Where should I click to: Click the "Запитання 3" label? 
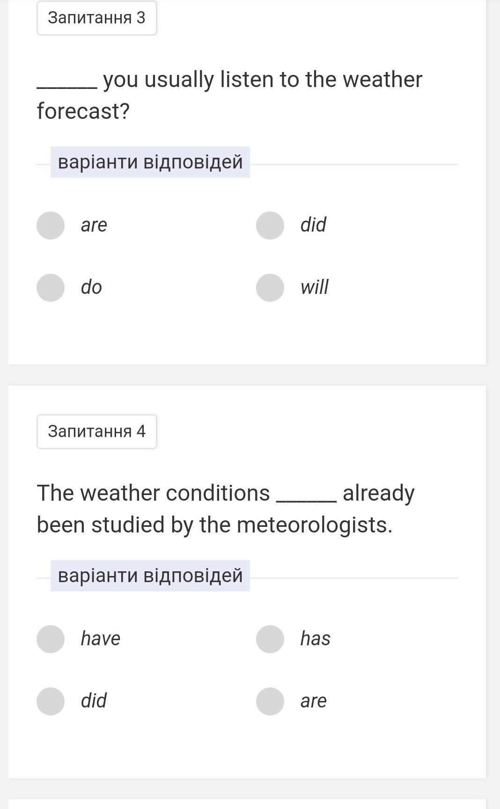[97, 18]
